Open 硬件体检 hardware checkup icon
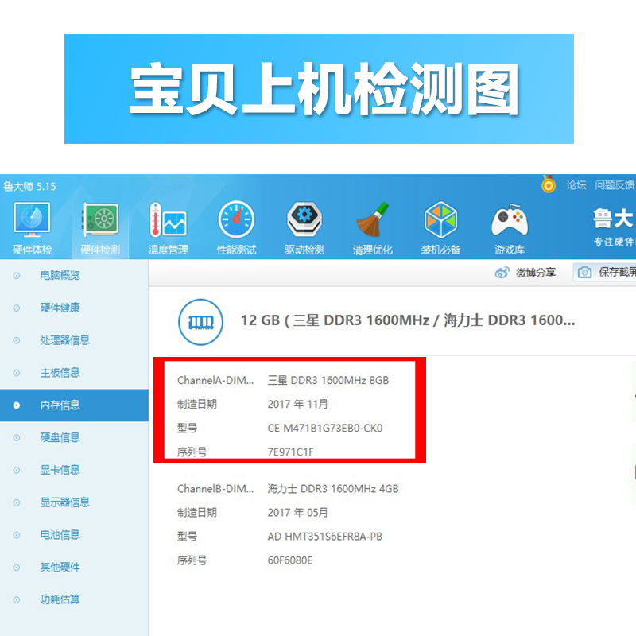This screenshot has height=636, width=636. pyautogui.click(x=32, y=220)
